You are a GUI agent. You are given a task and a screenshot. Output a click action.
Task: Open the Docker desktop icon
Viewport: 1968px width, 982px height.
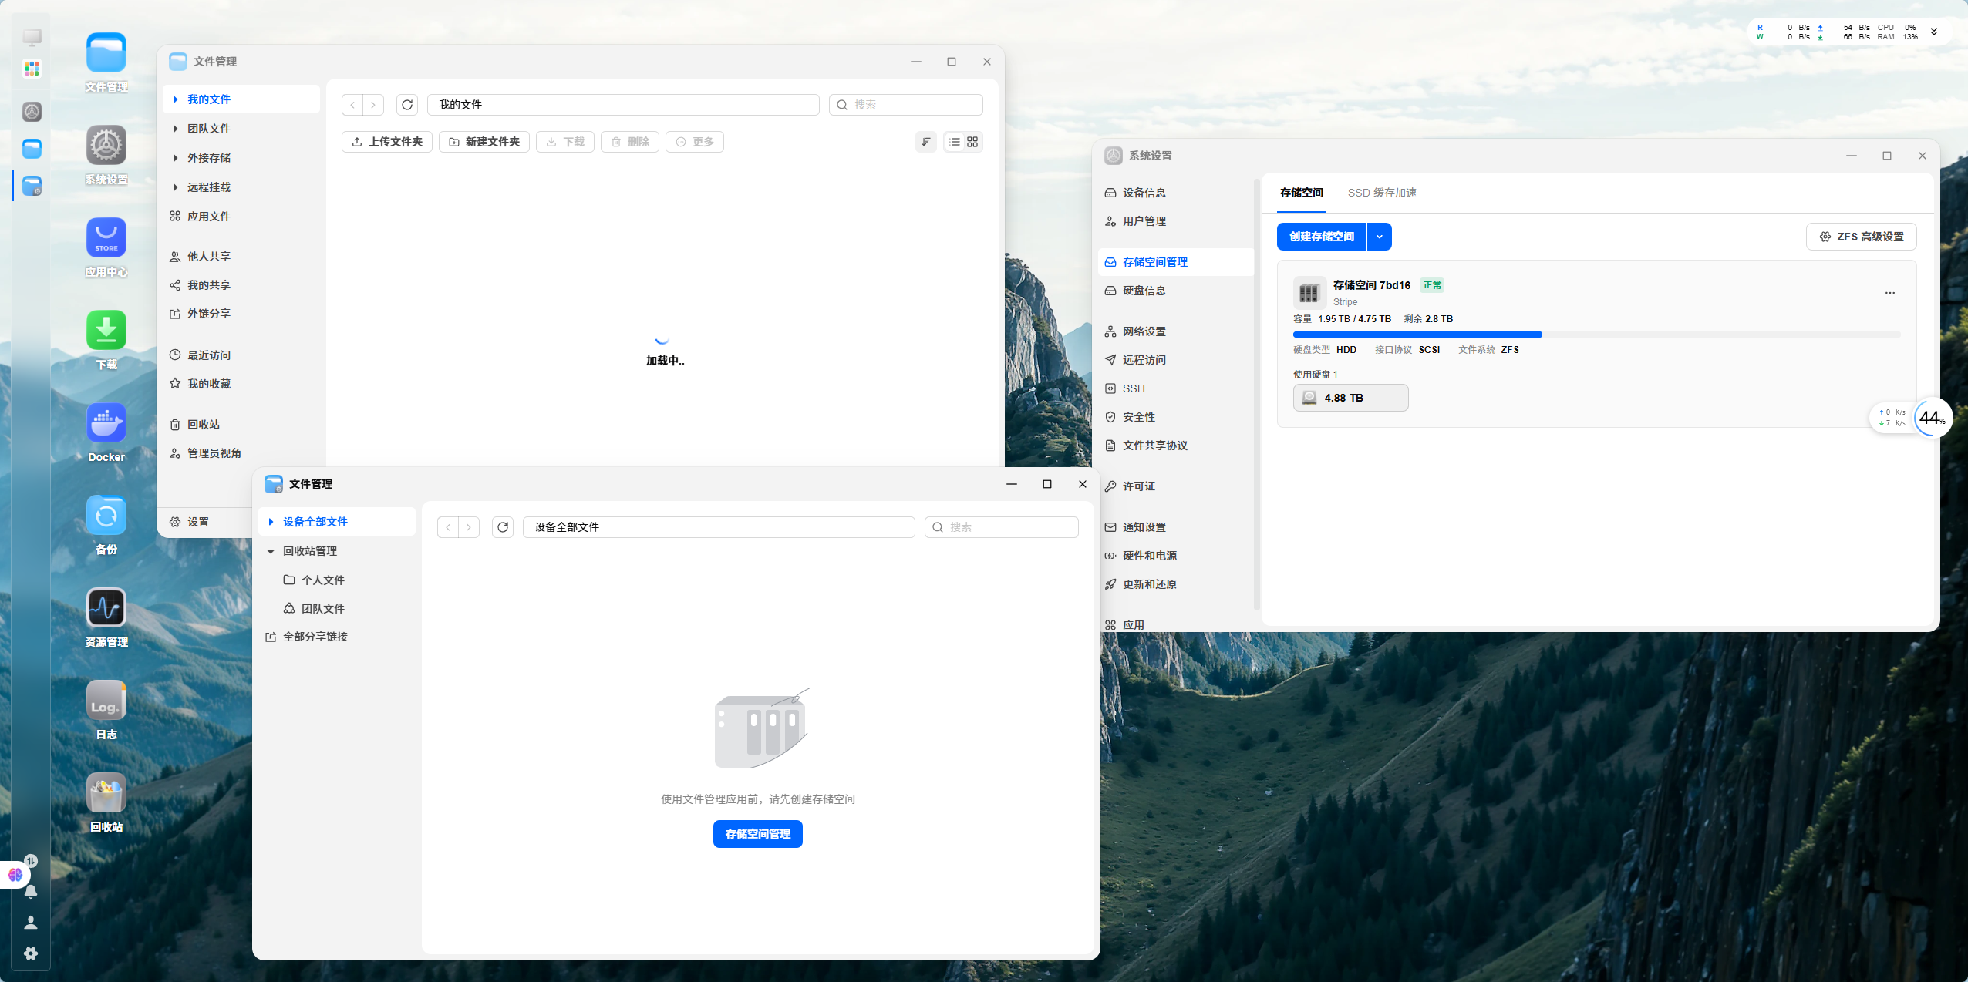pos(106,423)
